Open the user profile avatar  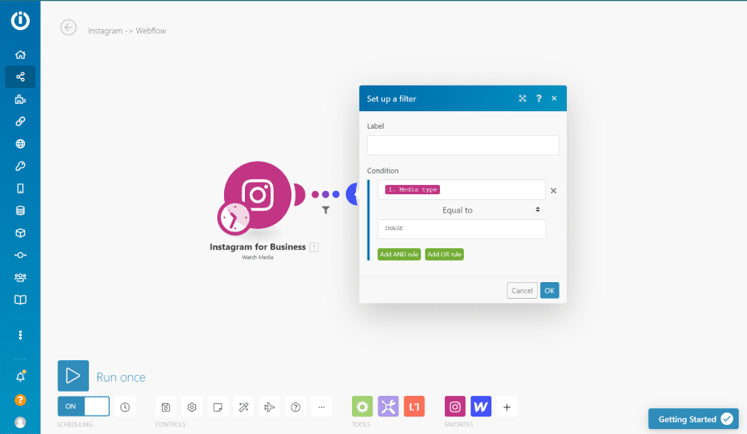click(x=20, y=422)
